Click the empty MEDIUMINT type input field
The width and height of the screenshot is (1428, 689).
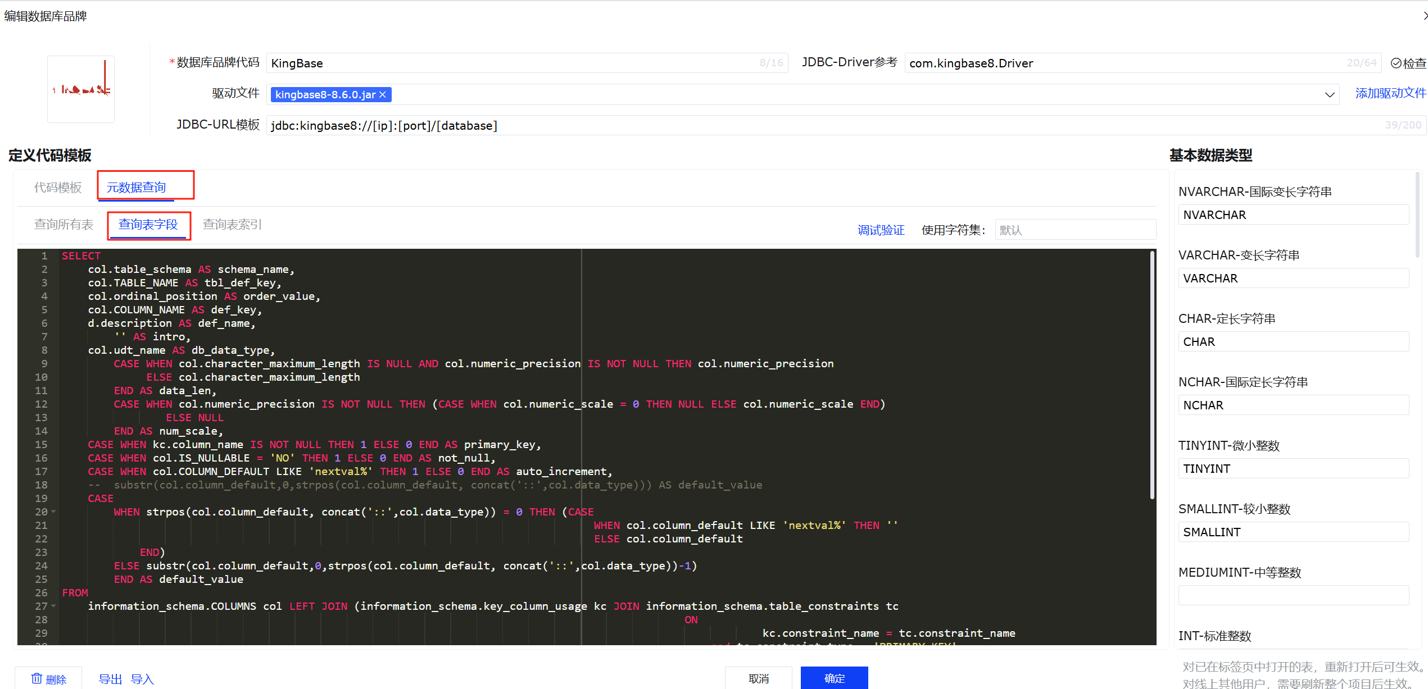pos(1293,595)
